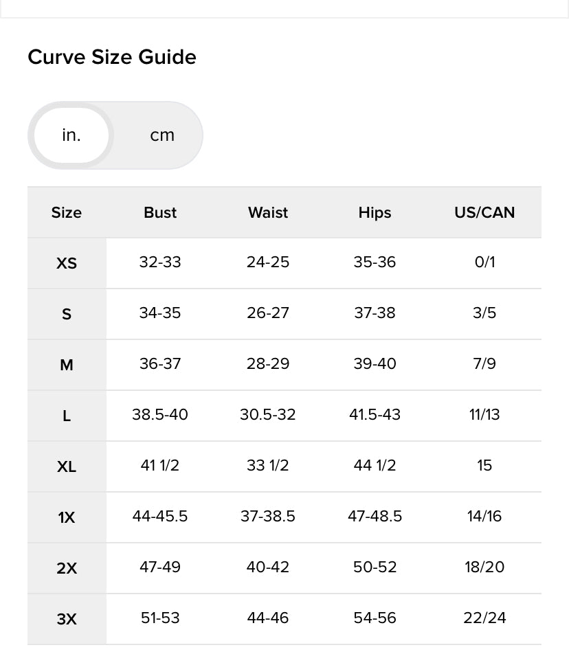Click the 44-45.5 bust measurement cell
This screenshot has height=665, width=569.
160,516
